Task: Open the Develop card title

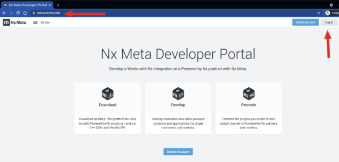Action: (x=178, y=105)
